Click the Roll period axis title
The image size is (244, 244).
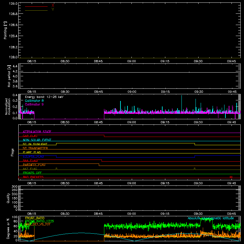tap(9, 76)
